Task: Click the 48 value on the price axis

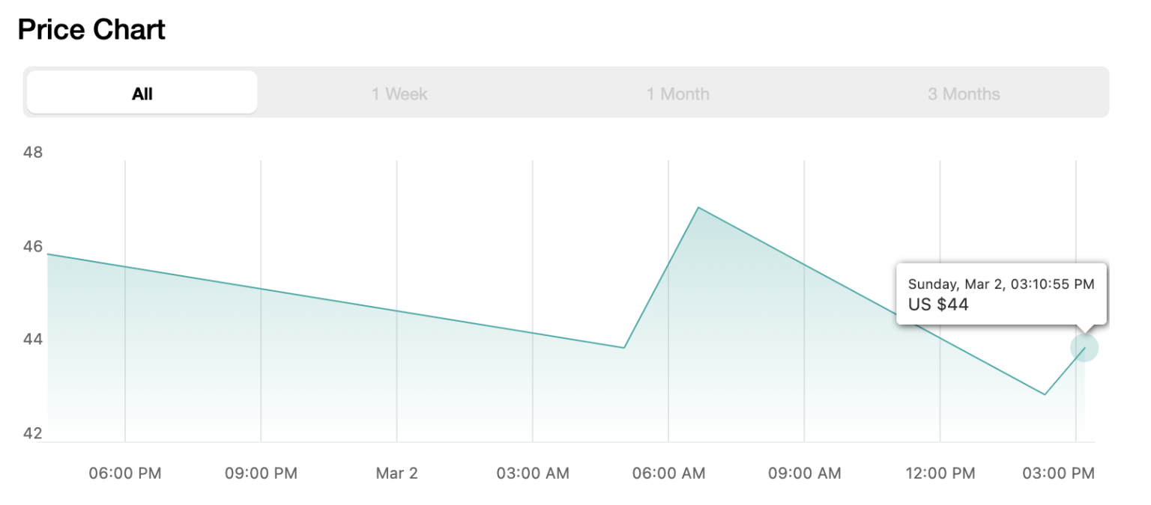Action: pyautogui.click(x=34, y=153)
